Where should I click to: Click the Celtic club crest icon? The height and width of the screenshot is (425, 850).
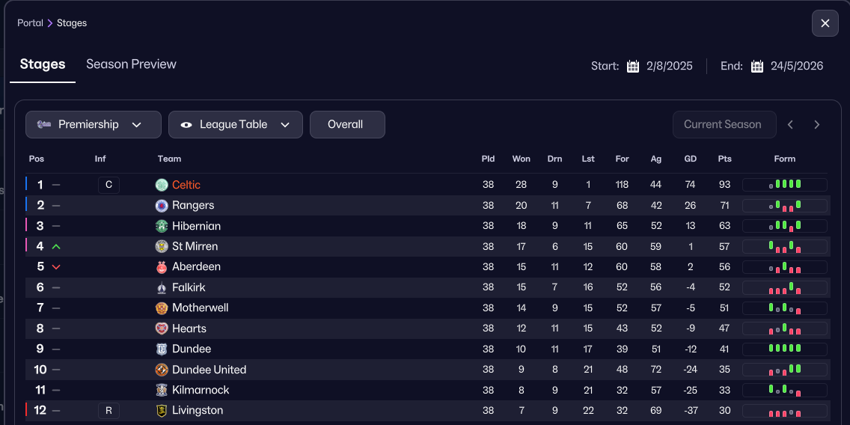(x=162, y=185)
